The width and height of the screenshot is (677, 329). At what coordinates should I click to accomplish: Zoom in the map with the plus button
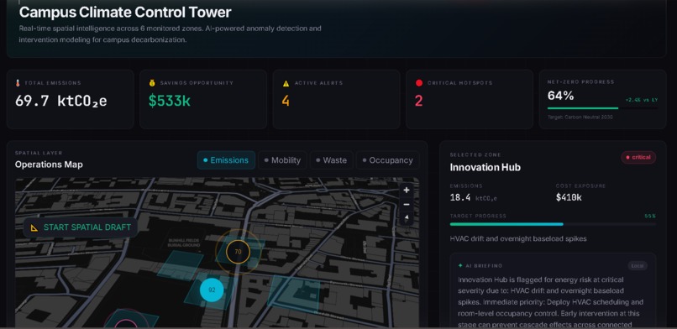406,191
